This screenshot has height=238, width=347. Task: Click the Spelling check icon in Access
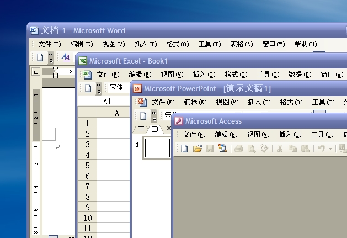click(264, 148)
